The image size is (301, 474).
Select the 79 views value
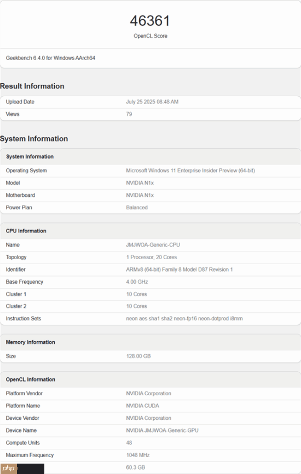pos(129,114)
